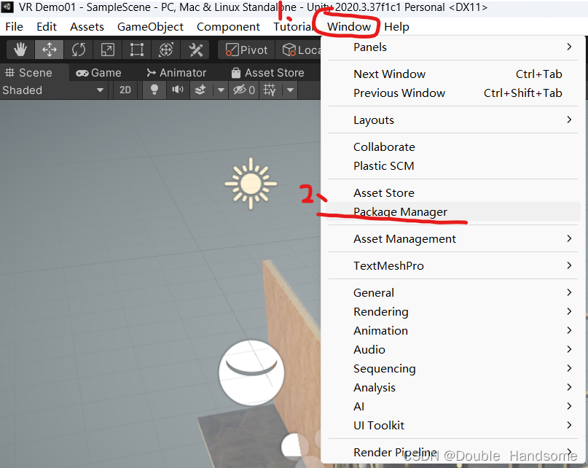Viewport: 588px width, 468px height.
Task: Expand the Animation submenu
Action: coord(453,330)
